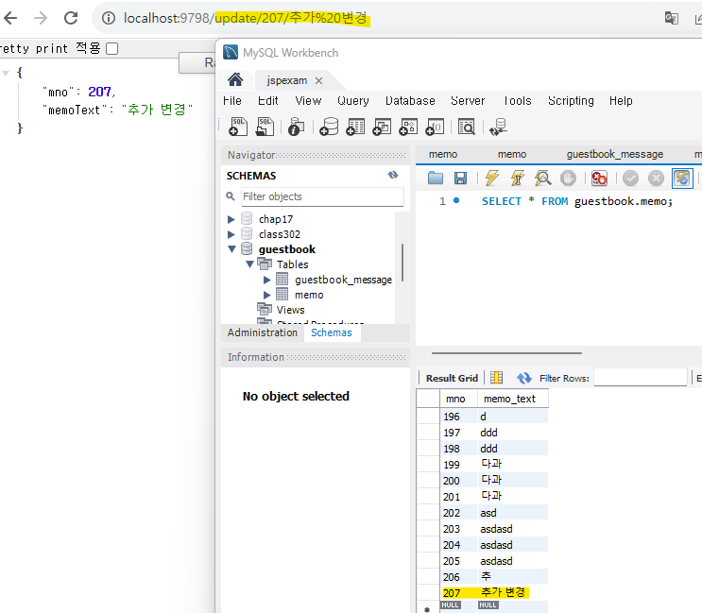The height and width of the screenshot is (613, 702).
Task: Create a new schema icon
Action: click(329, 127)
